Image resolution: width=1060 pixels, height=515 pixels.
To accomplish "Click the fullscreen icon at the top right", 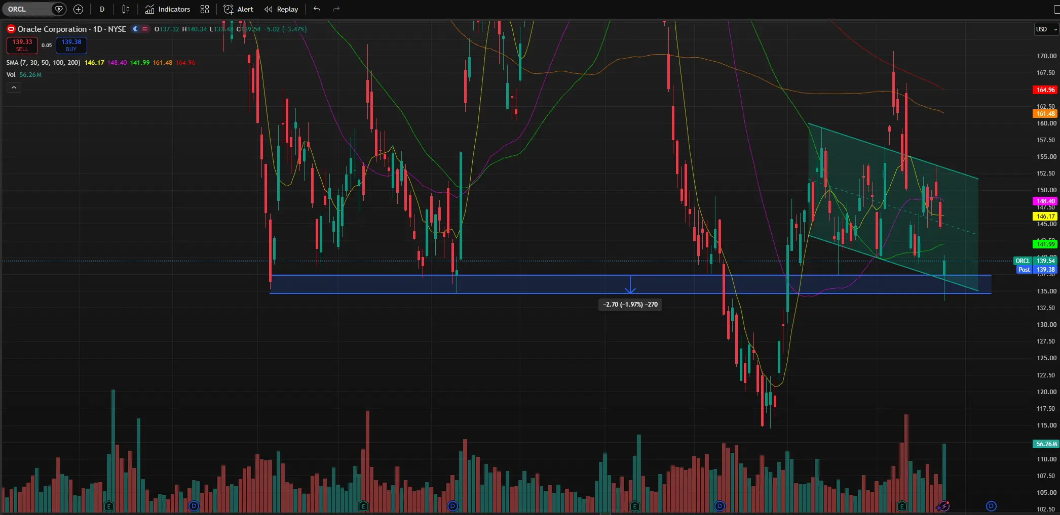I will click(1055, 9).
